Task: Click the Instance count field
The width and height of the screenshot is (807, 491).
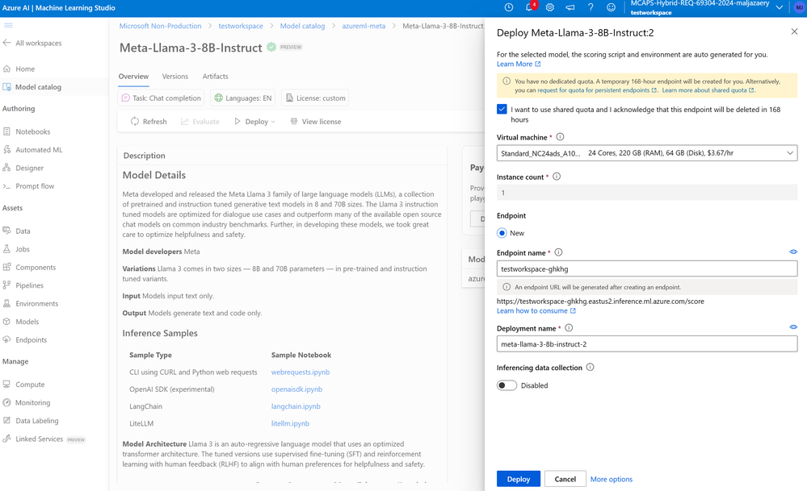Action: tap(647, 193)
